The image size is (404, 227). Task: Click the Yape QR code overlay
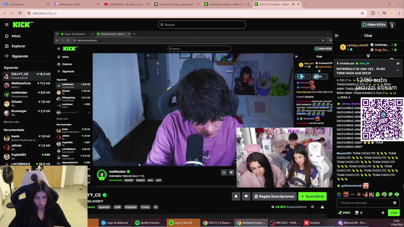pyautogui.click(x=382, y=119)
